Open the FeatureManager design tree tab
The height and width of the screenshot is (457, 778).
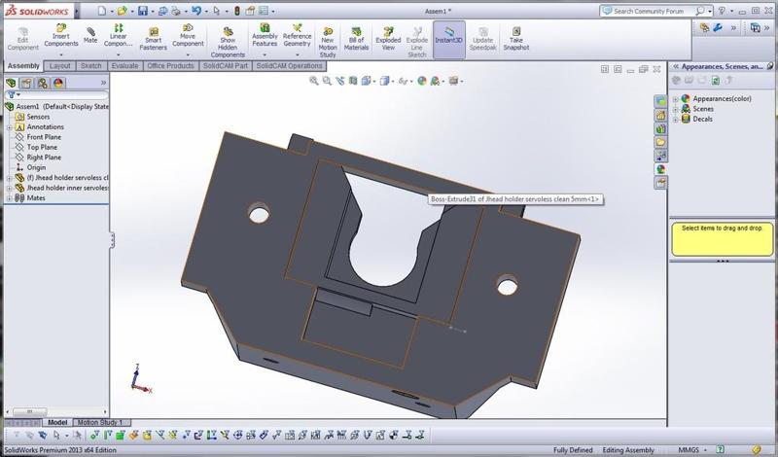(11, 83)
